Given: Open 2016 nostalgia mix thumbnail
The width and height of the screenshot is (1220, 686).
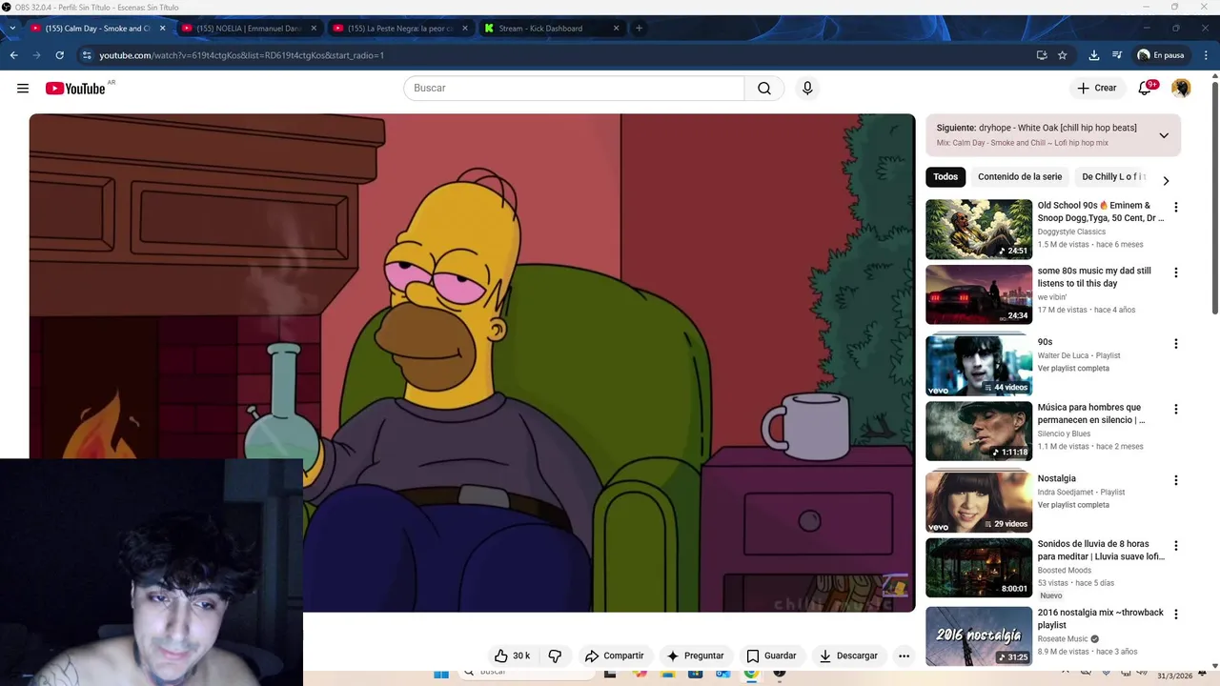Looking at the screenshot, I should click(x=979, y=636).
